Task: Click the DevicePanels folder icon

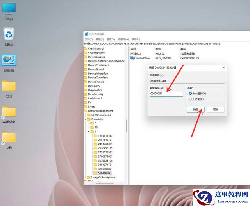Action: (86, 82)
